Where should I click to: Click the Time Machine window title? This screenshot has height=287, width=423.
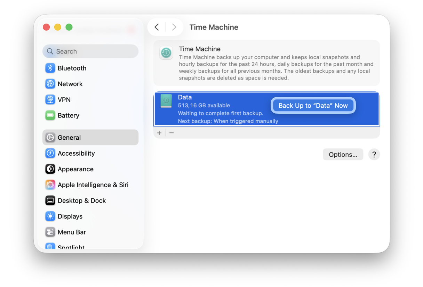pos(214,27)
